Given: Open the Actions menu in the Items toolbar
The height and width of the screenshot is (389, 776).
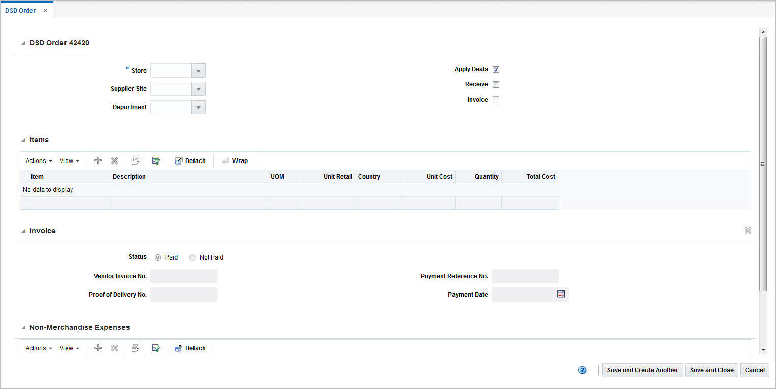Looking at the screenshot, I should (38, 160).
